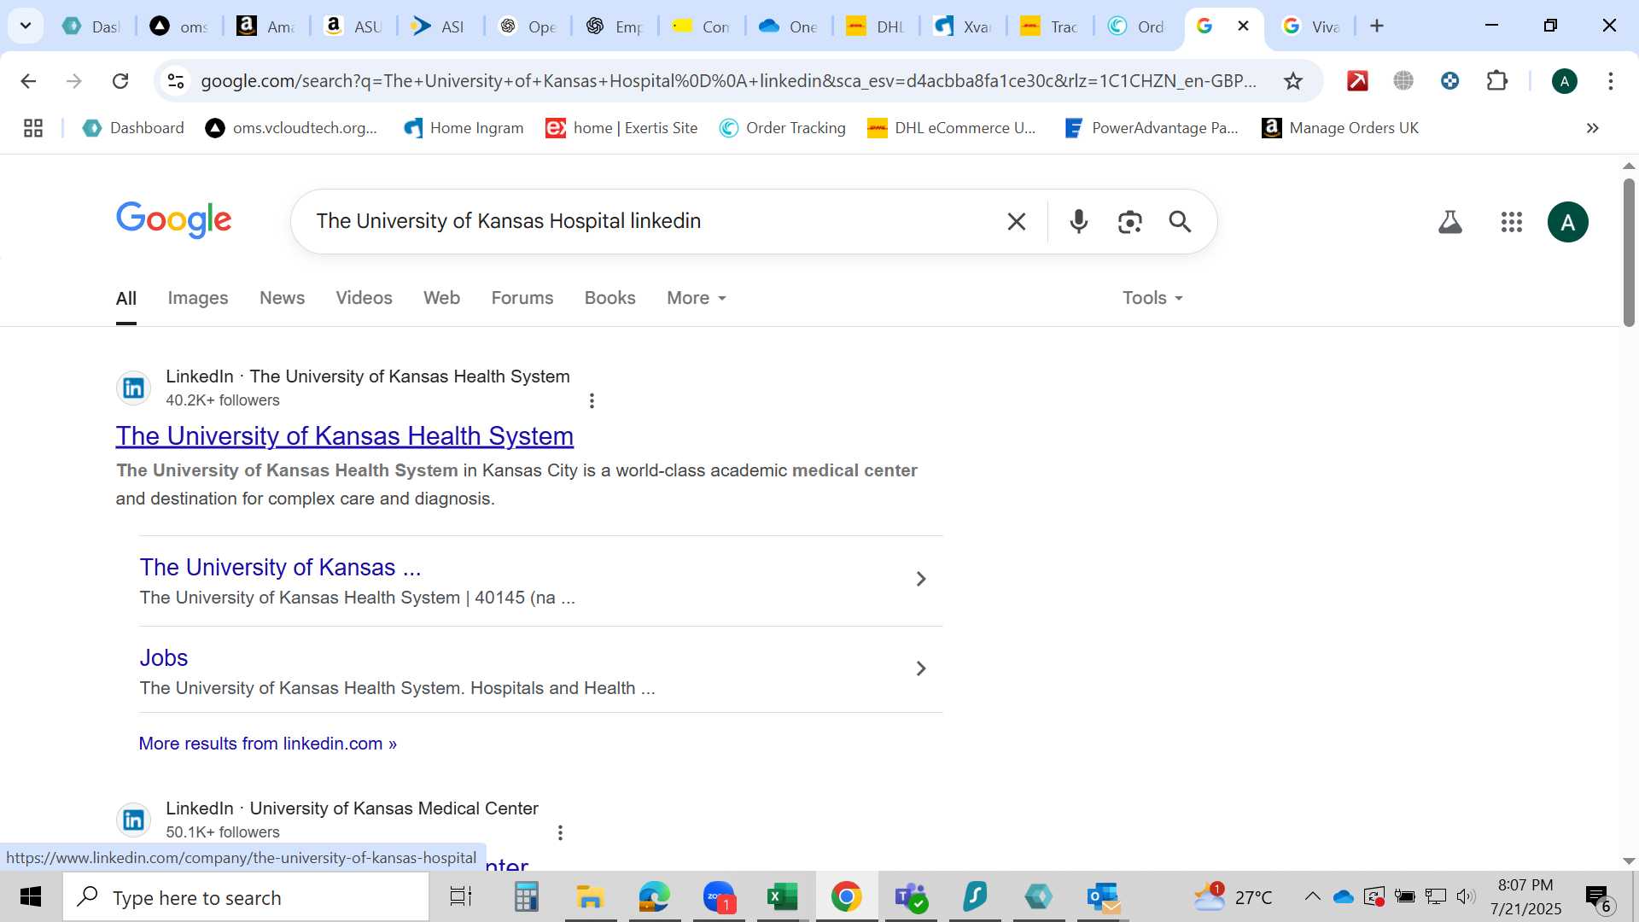
Task: Open Excel from the taskbar
Action: point(781,896)
